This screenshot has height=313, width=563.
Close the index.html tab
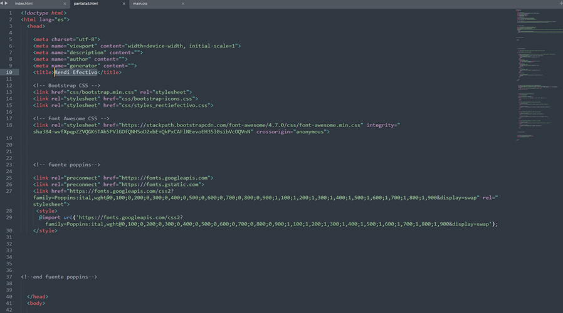(63, 4)
